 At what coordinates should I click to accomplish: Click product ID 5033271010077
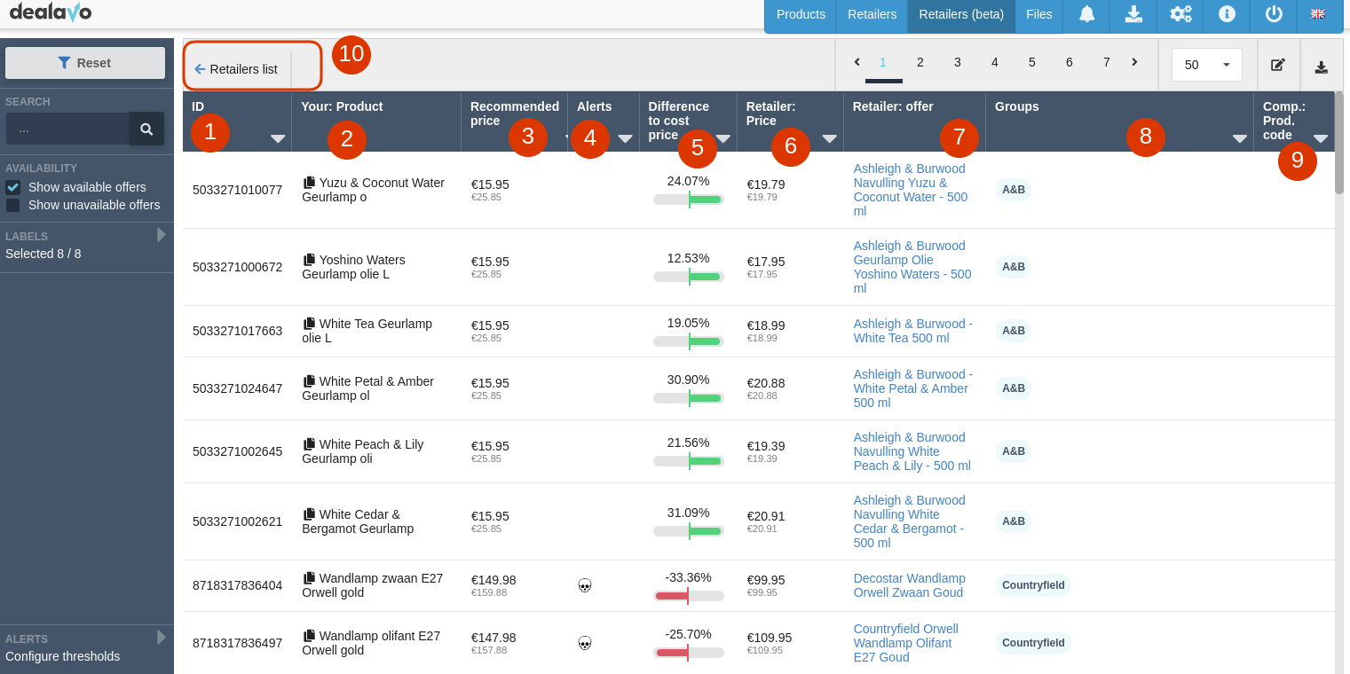(x=237, y=190)
